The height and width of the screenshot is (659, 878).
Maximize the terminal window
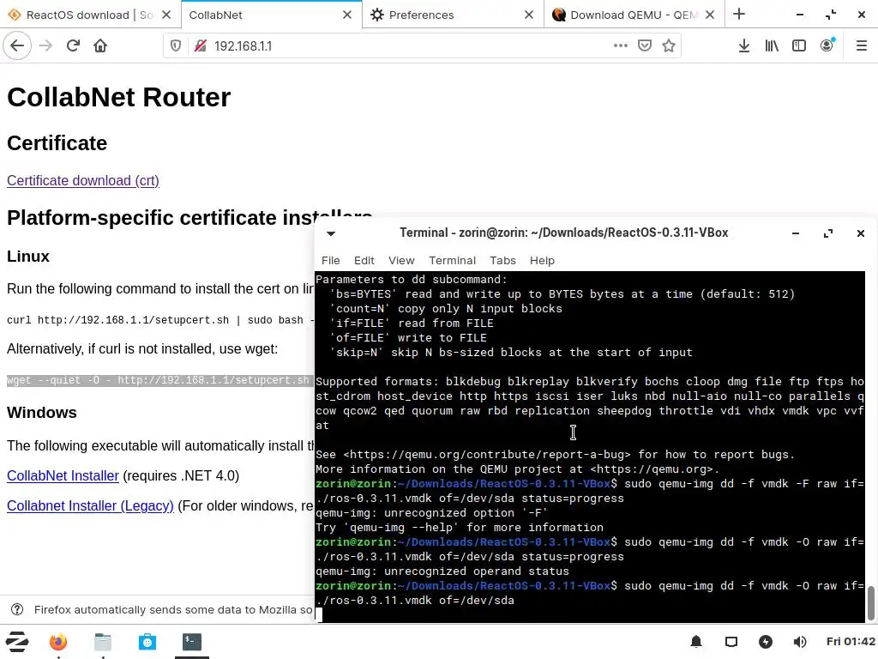click(828, 233)
